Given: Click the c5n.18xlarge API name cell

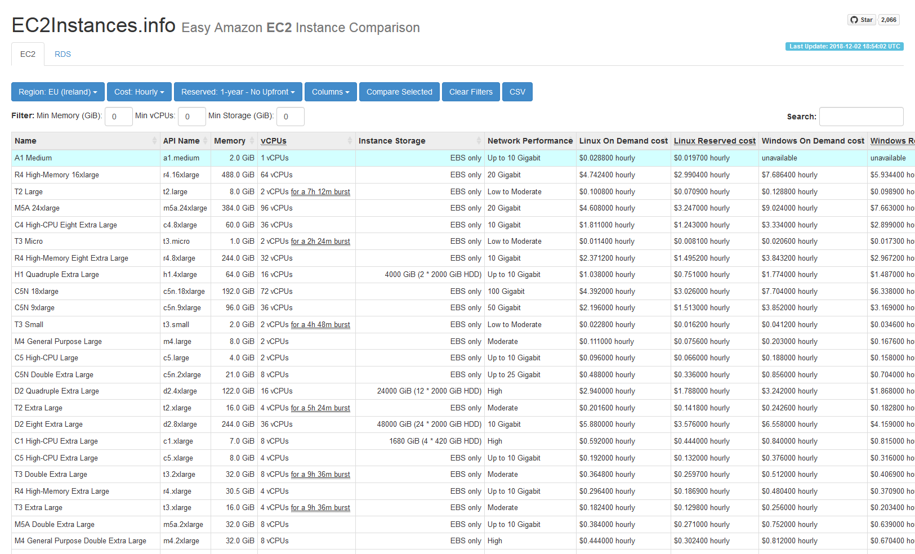Looking at the screenshot, I should point(184,292).
